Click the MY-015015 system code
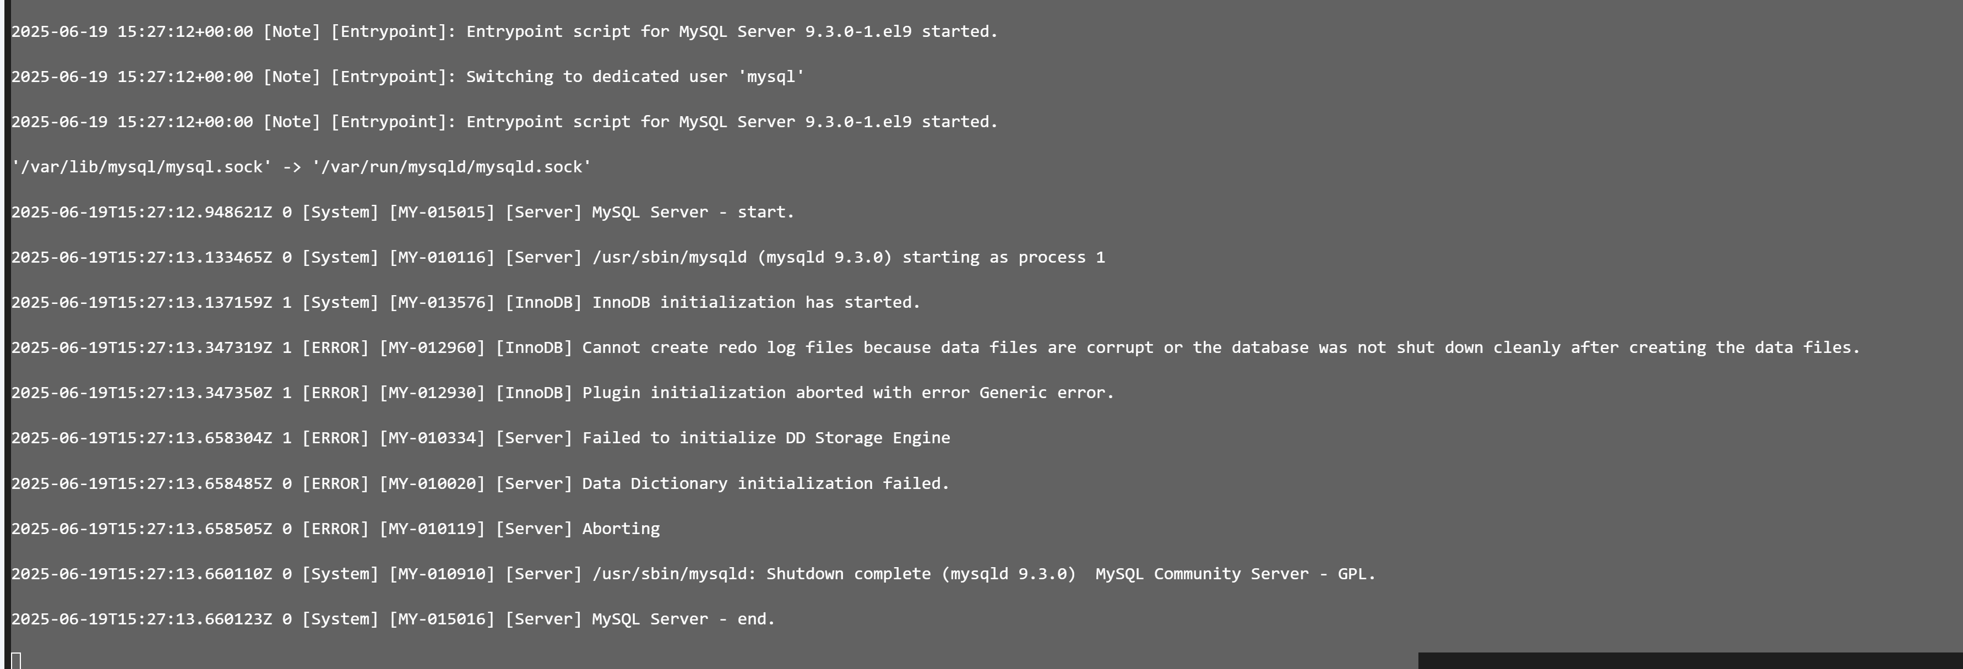 pyautogui.click(x=442, y=212)
